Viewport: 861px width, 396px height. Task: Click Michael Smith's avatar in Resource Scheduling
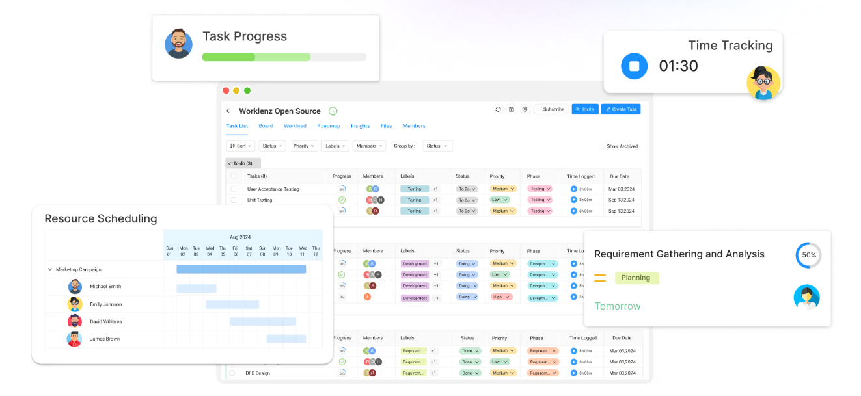click(x=75, y=287)
